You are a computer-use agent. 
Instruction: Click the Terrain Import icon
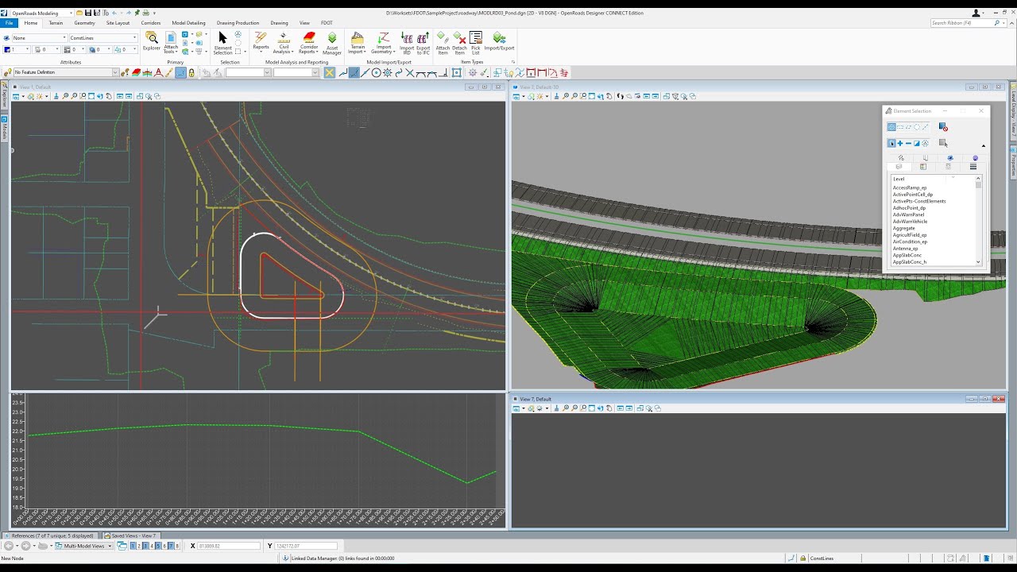(x=357, y=44)
